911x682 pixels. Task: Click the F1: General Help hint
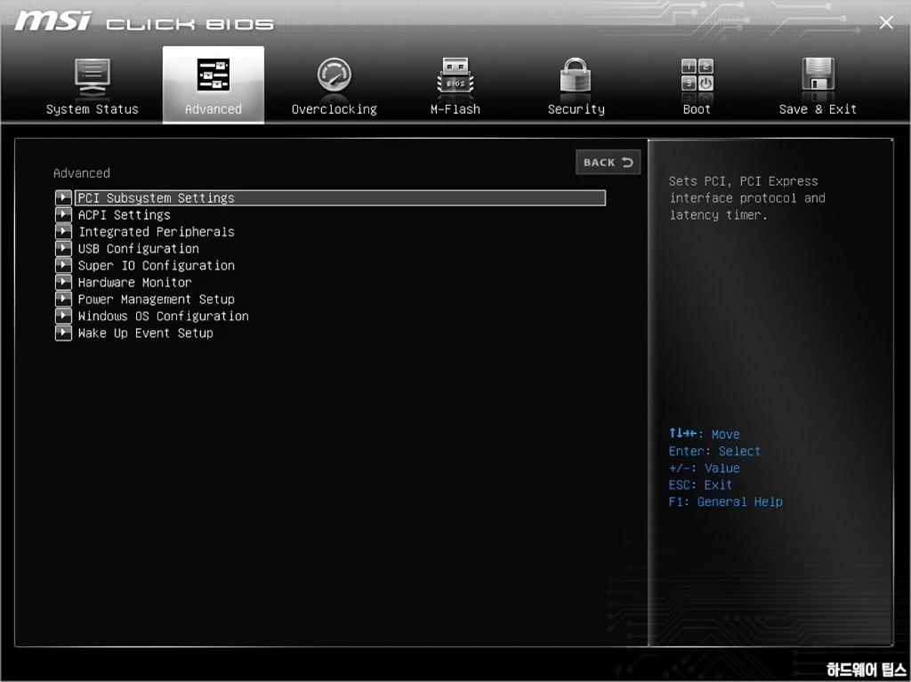pos(725,501)
